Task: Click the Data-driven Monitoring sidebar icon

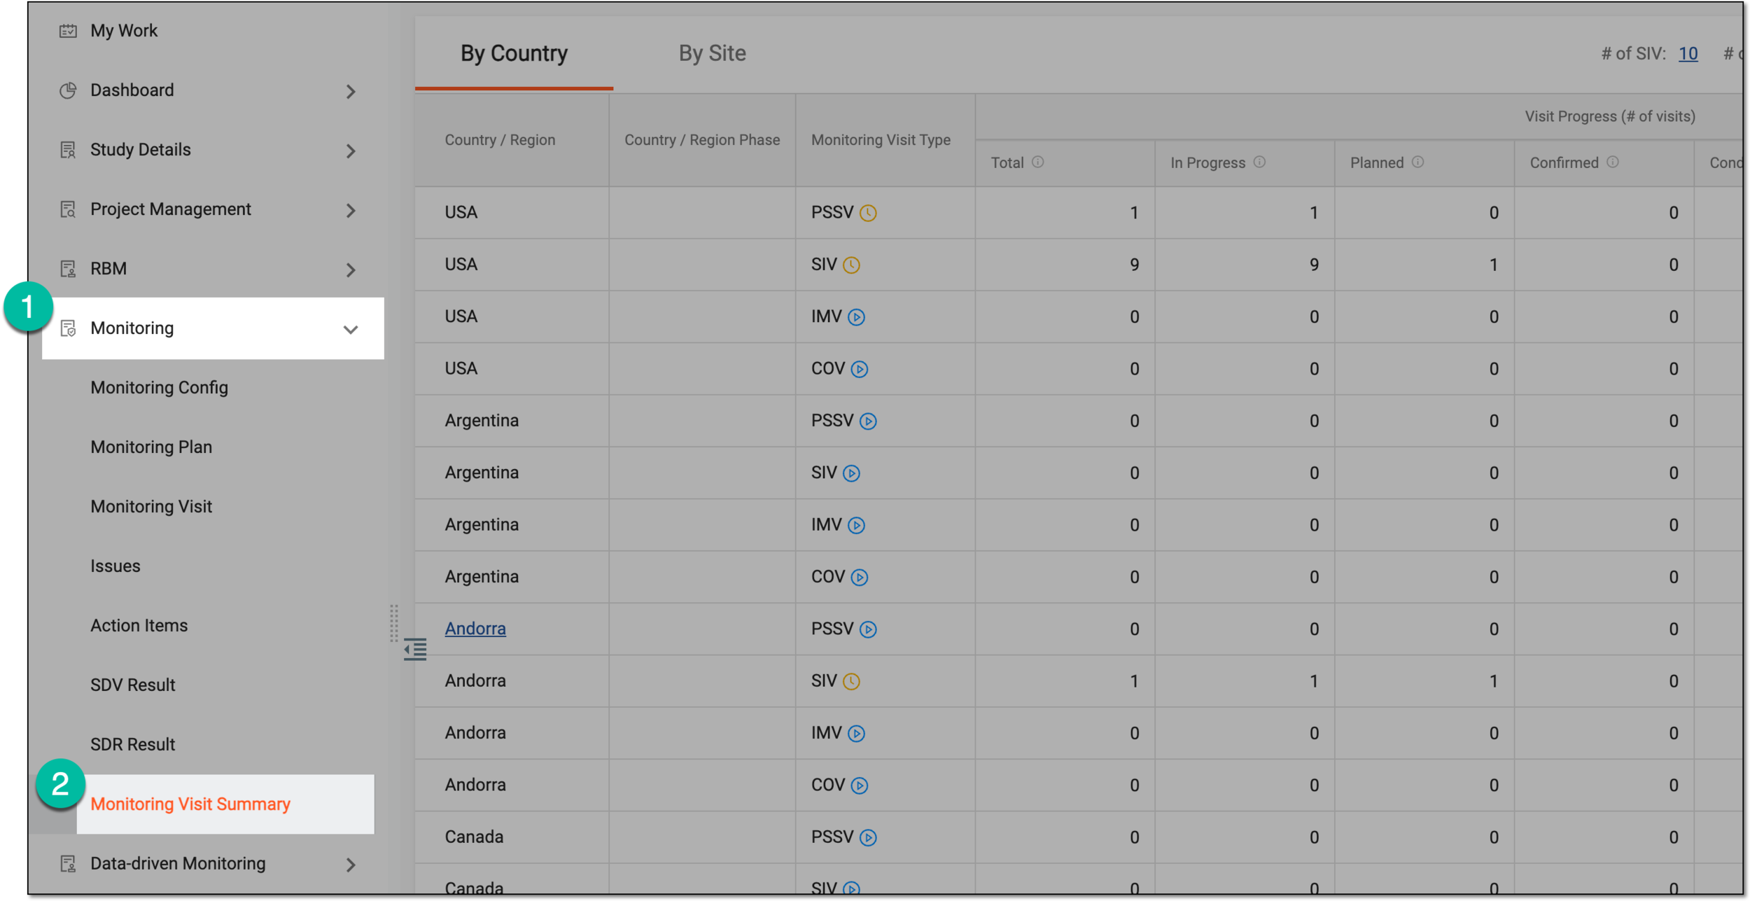Action: 68,864
